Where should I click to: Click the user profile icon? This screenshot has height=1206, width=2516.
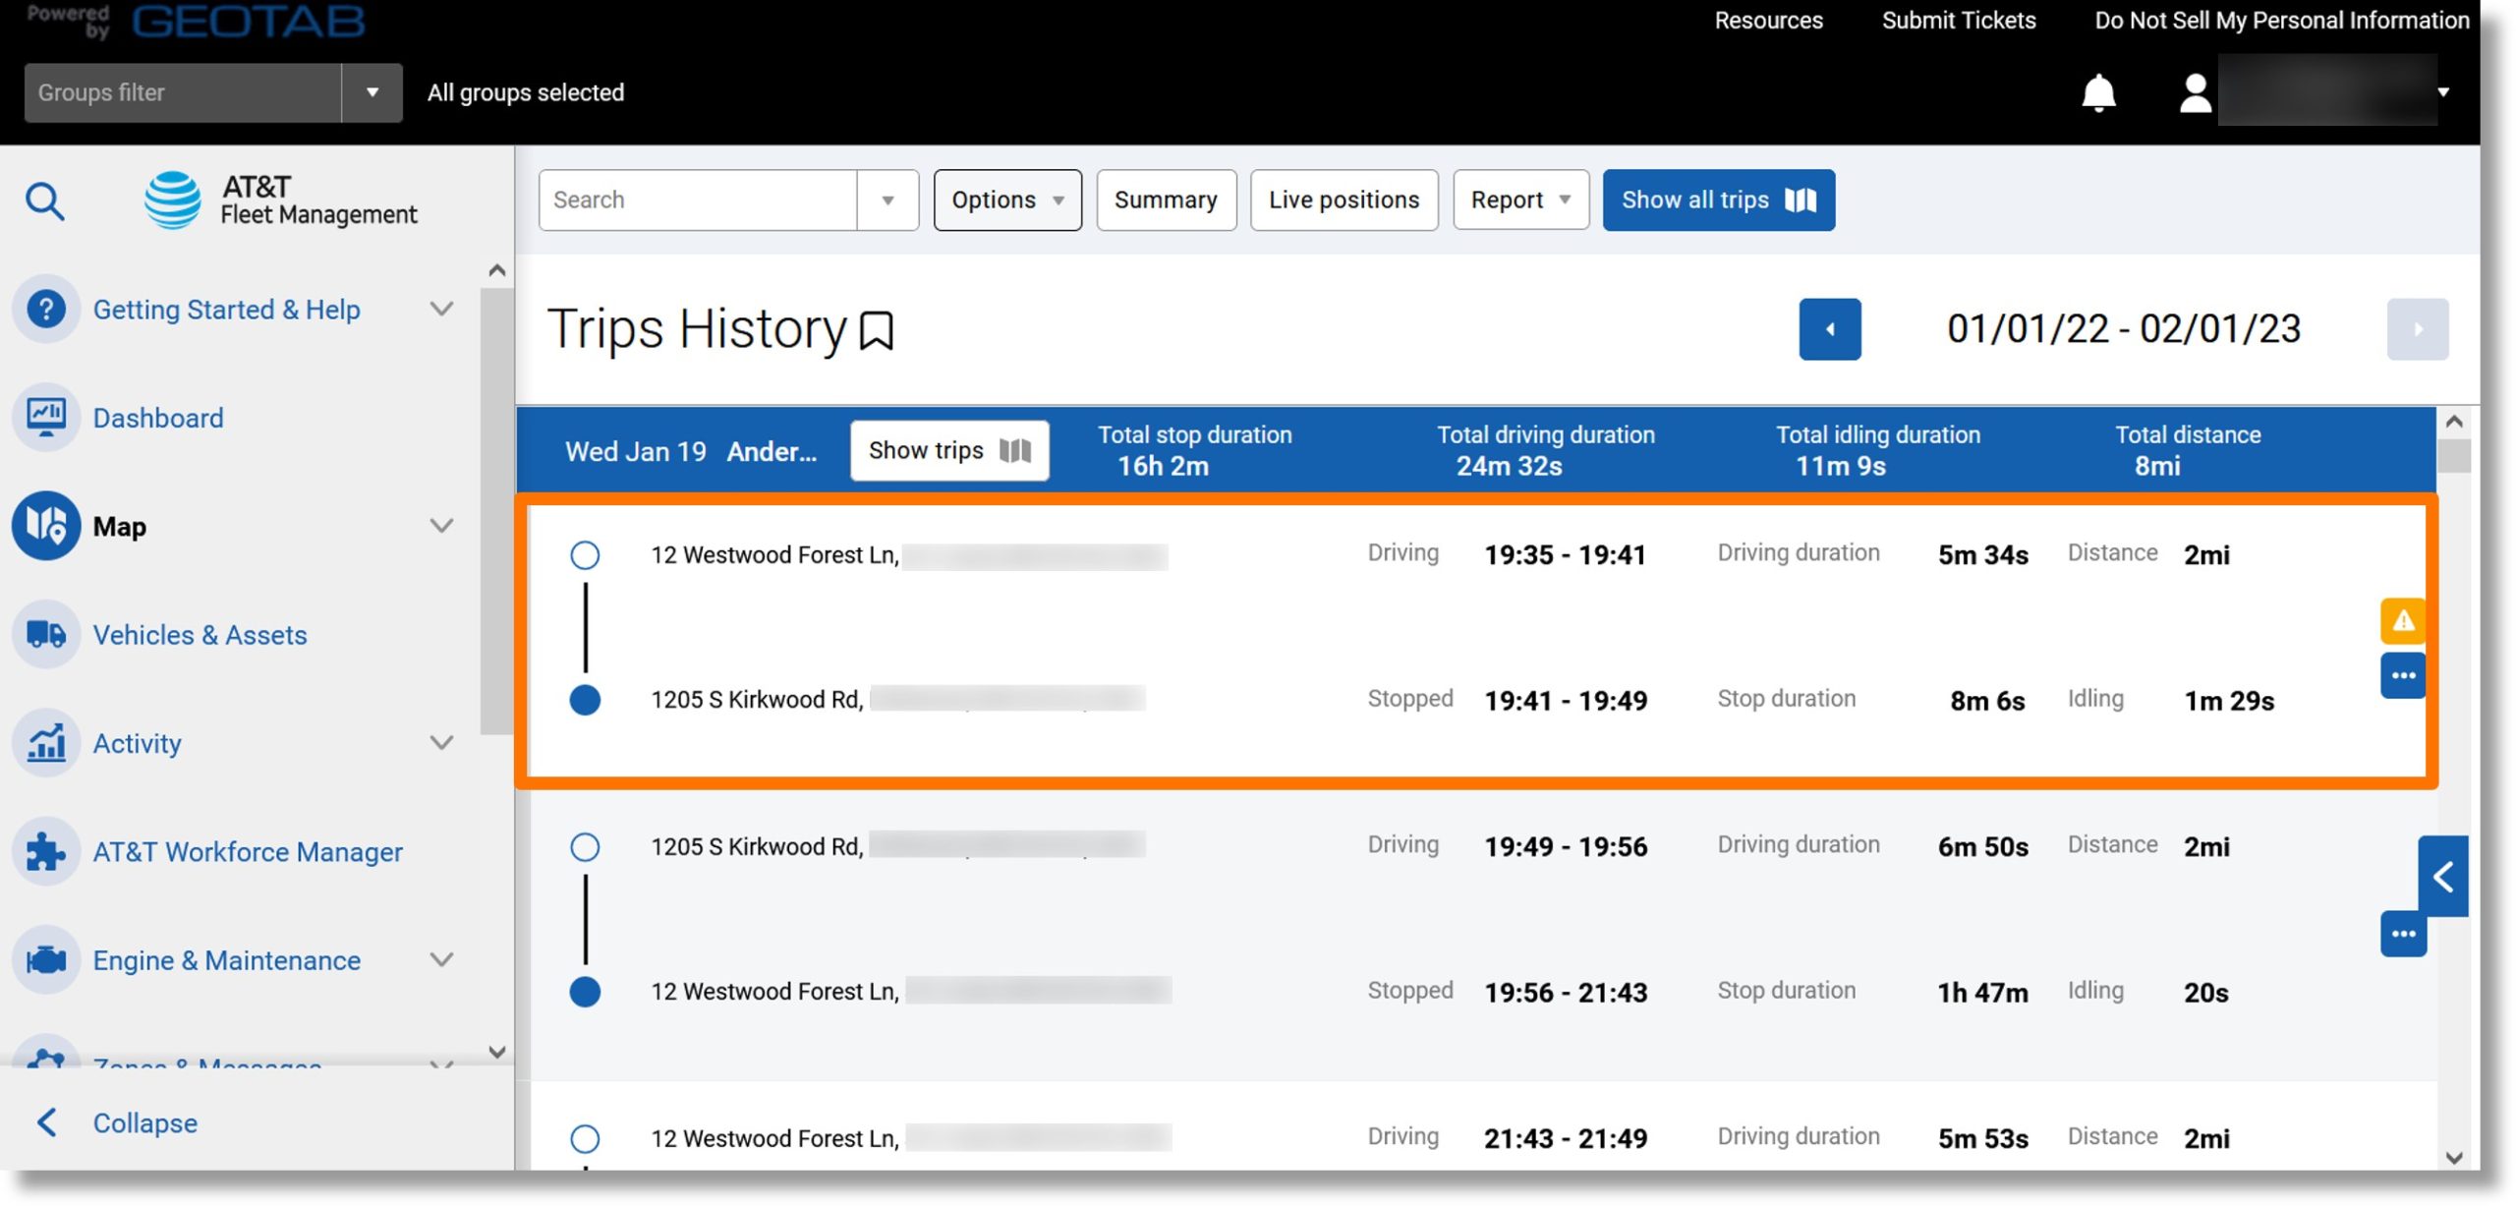2195,93
